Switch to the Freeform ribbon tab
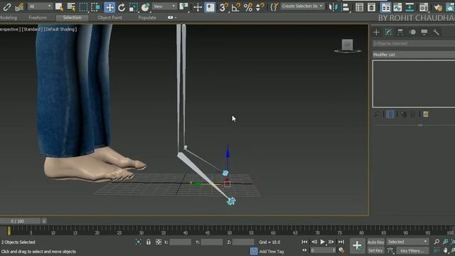The image size is (455, 256). 38,18
